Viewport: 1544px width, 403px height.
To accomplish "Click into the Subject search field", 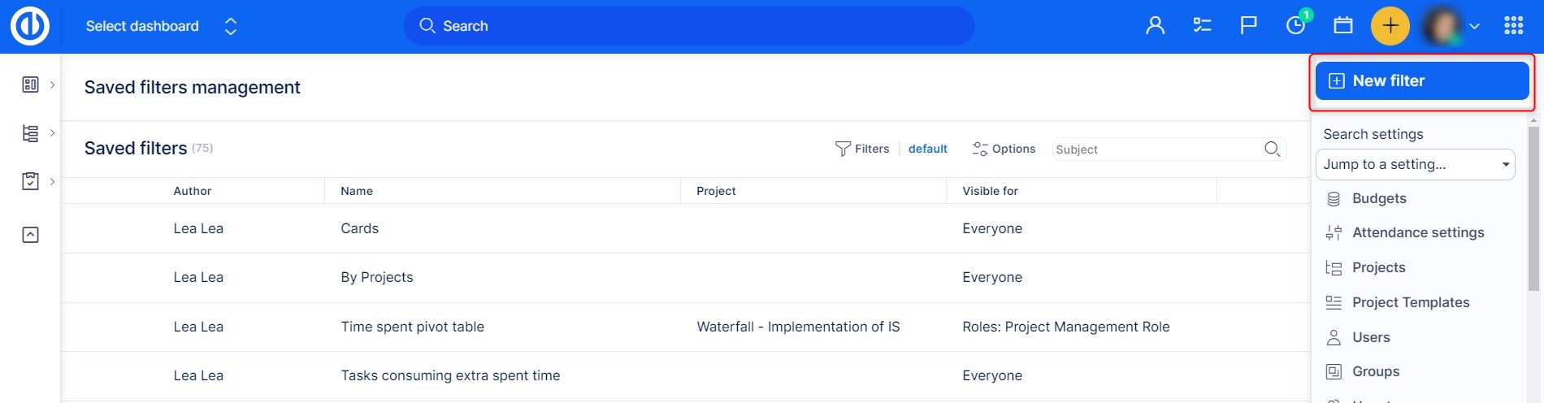I will coord(1154,149).
